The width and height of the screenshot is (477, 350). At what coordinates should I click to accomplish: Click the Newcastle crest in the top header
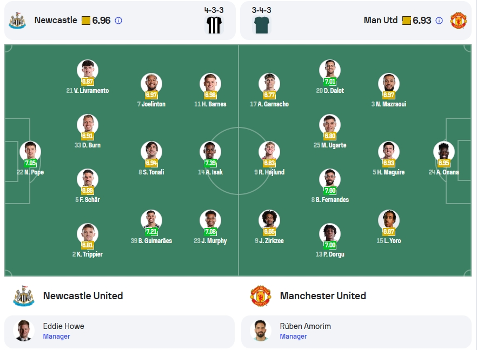tap(17, 21)
